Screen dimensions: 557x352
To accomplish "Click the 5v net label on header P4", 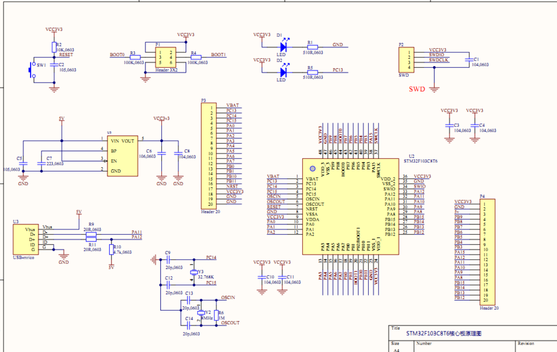I will point(457,212).
